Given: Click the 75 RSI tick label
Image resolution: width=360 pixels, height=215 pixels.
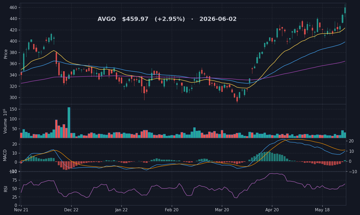Looking at the screenshot, I should point(14,180).
